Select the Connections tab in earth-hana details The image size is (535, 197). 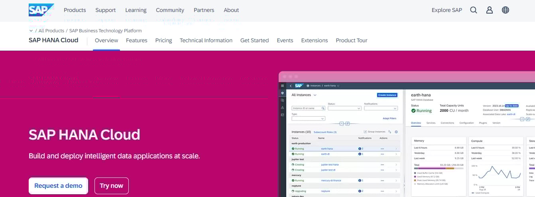coord(447,123)
